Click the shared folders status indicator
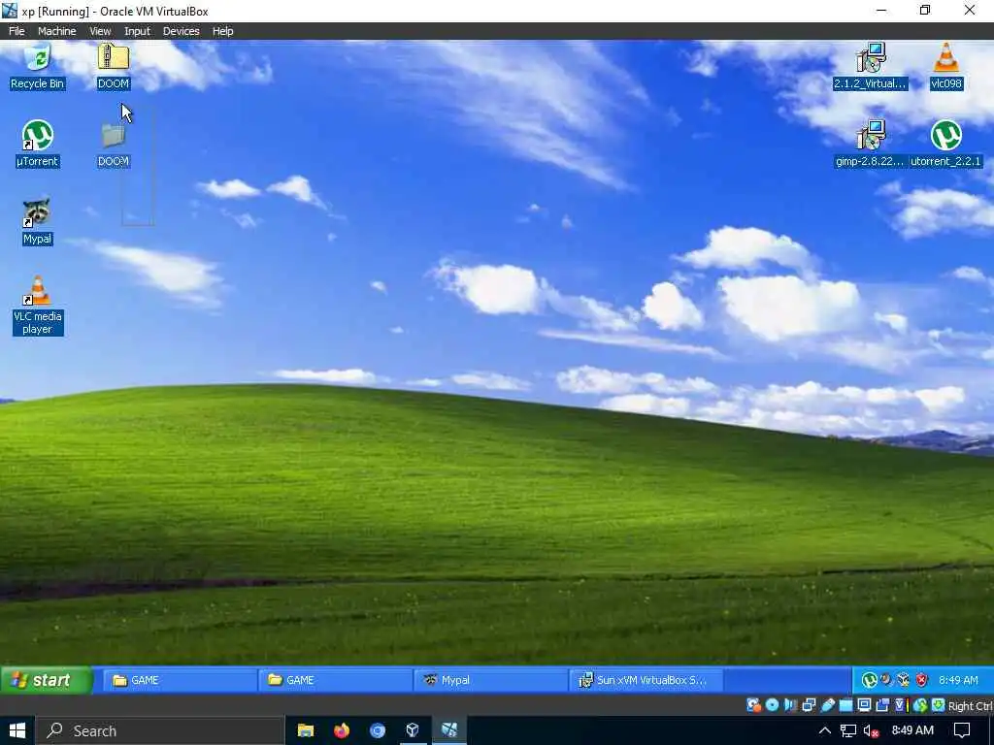This screenshot has width=994, height=745. pyautogui.click(x=845, y=705)
